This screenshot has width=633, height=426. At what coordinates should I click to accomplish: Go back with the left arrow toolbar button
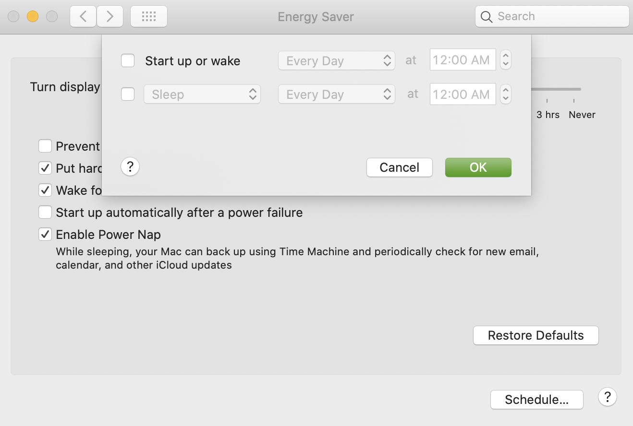(x=83, y=16)
